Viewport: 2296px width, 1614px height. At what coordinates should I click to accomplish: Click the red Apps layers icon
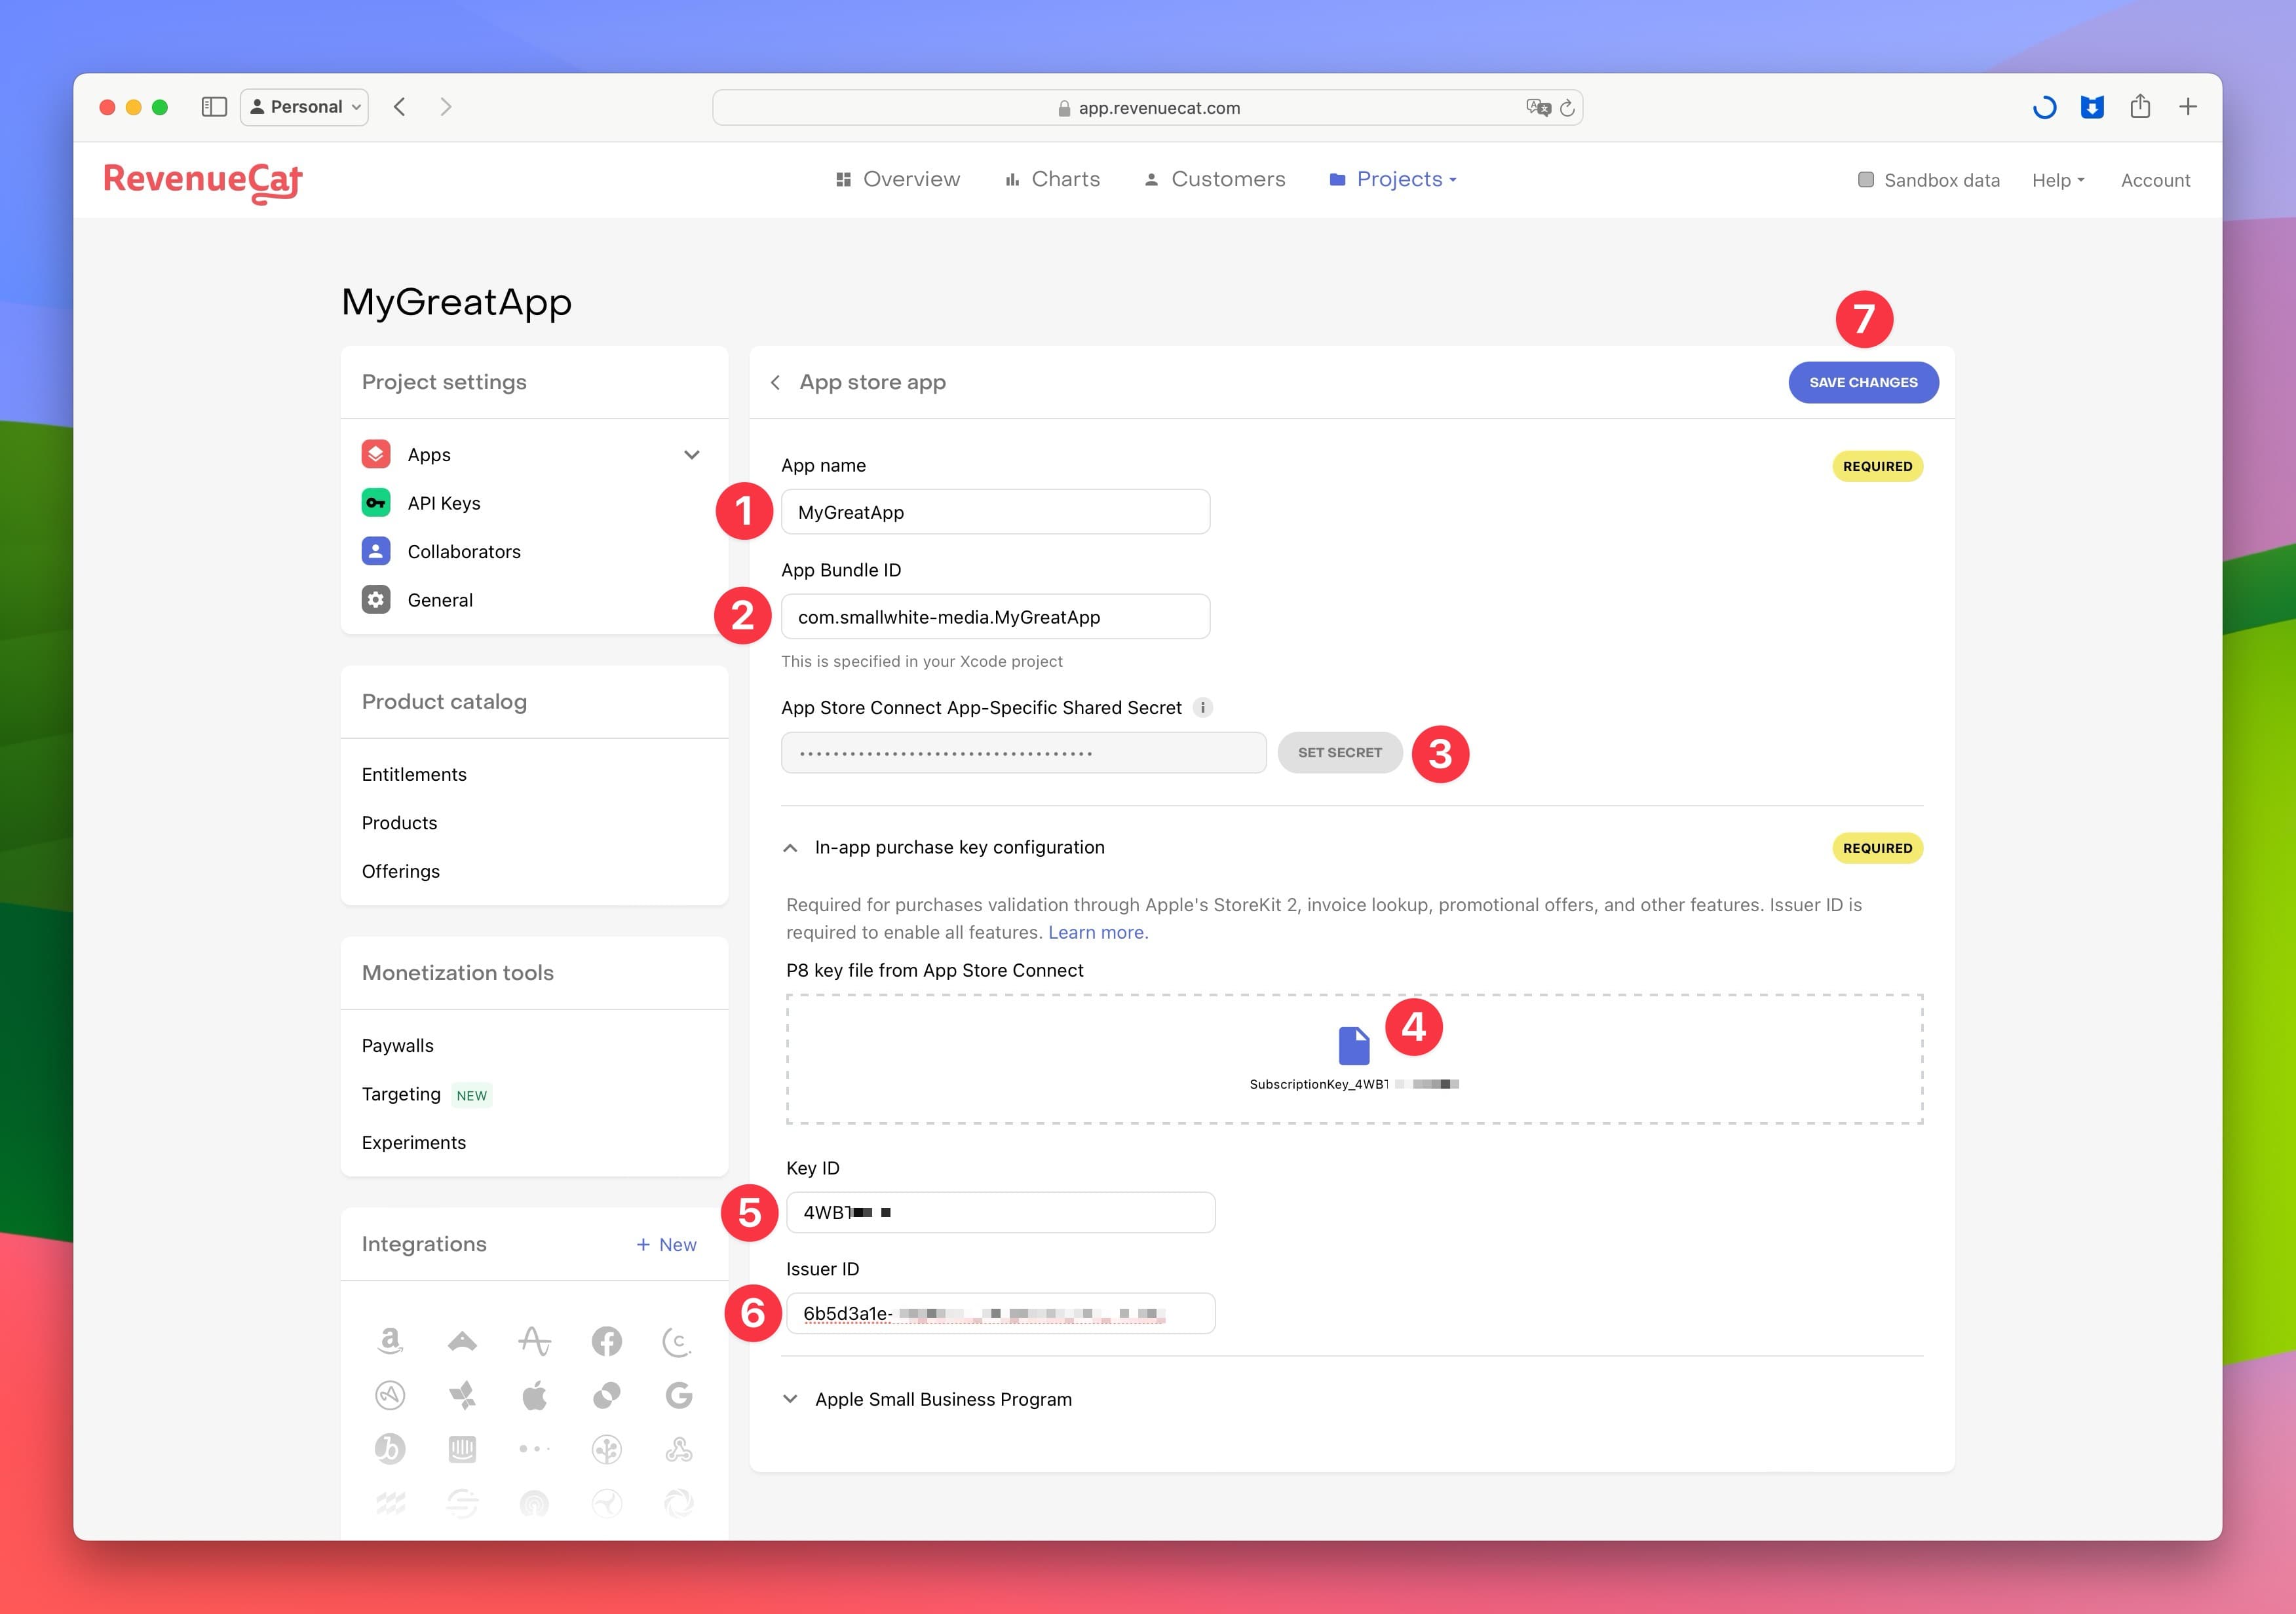(376, 455)
